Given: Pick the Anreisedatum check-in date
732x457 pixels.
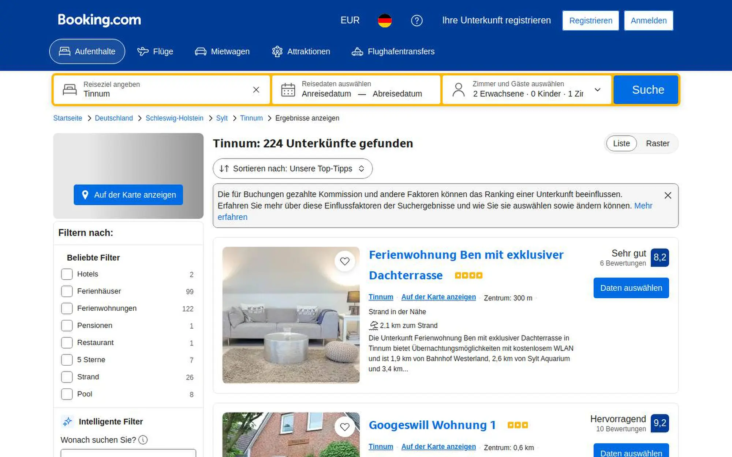Looking at the screenshot, I should point(326,94).
